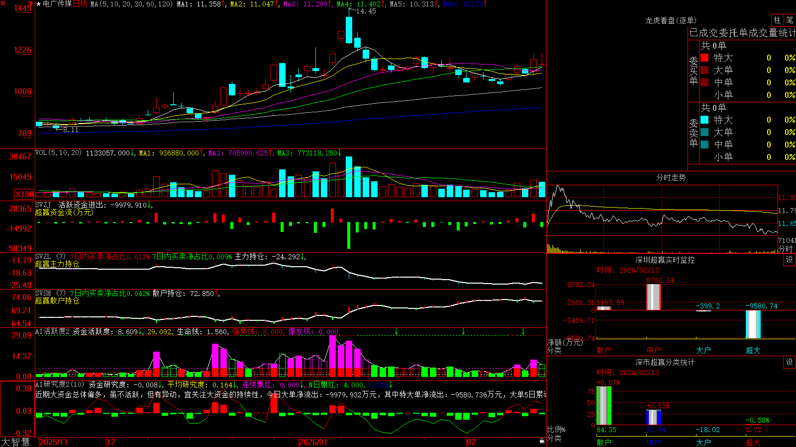Click the 14.45 high price annotation
The height and width of the screenshot is (447, 796).
tap(366, 11)
